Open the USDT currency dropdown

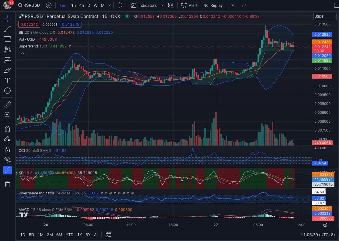click(x=325, y=17)
